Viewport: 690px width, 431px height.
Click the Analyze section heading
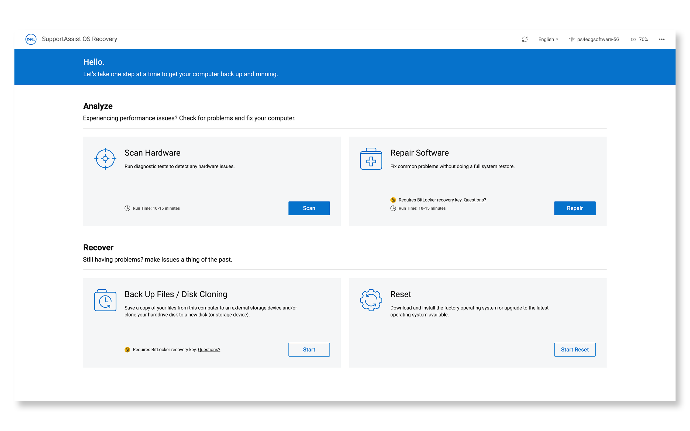pos(98,106)
